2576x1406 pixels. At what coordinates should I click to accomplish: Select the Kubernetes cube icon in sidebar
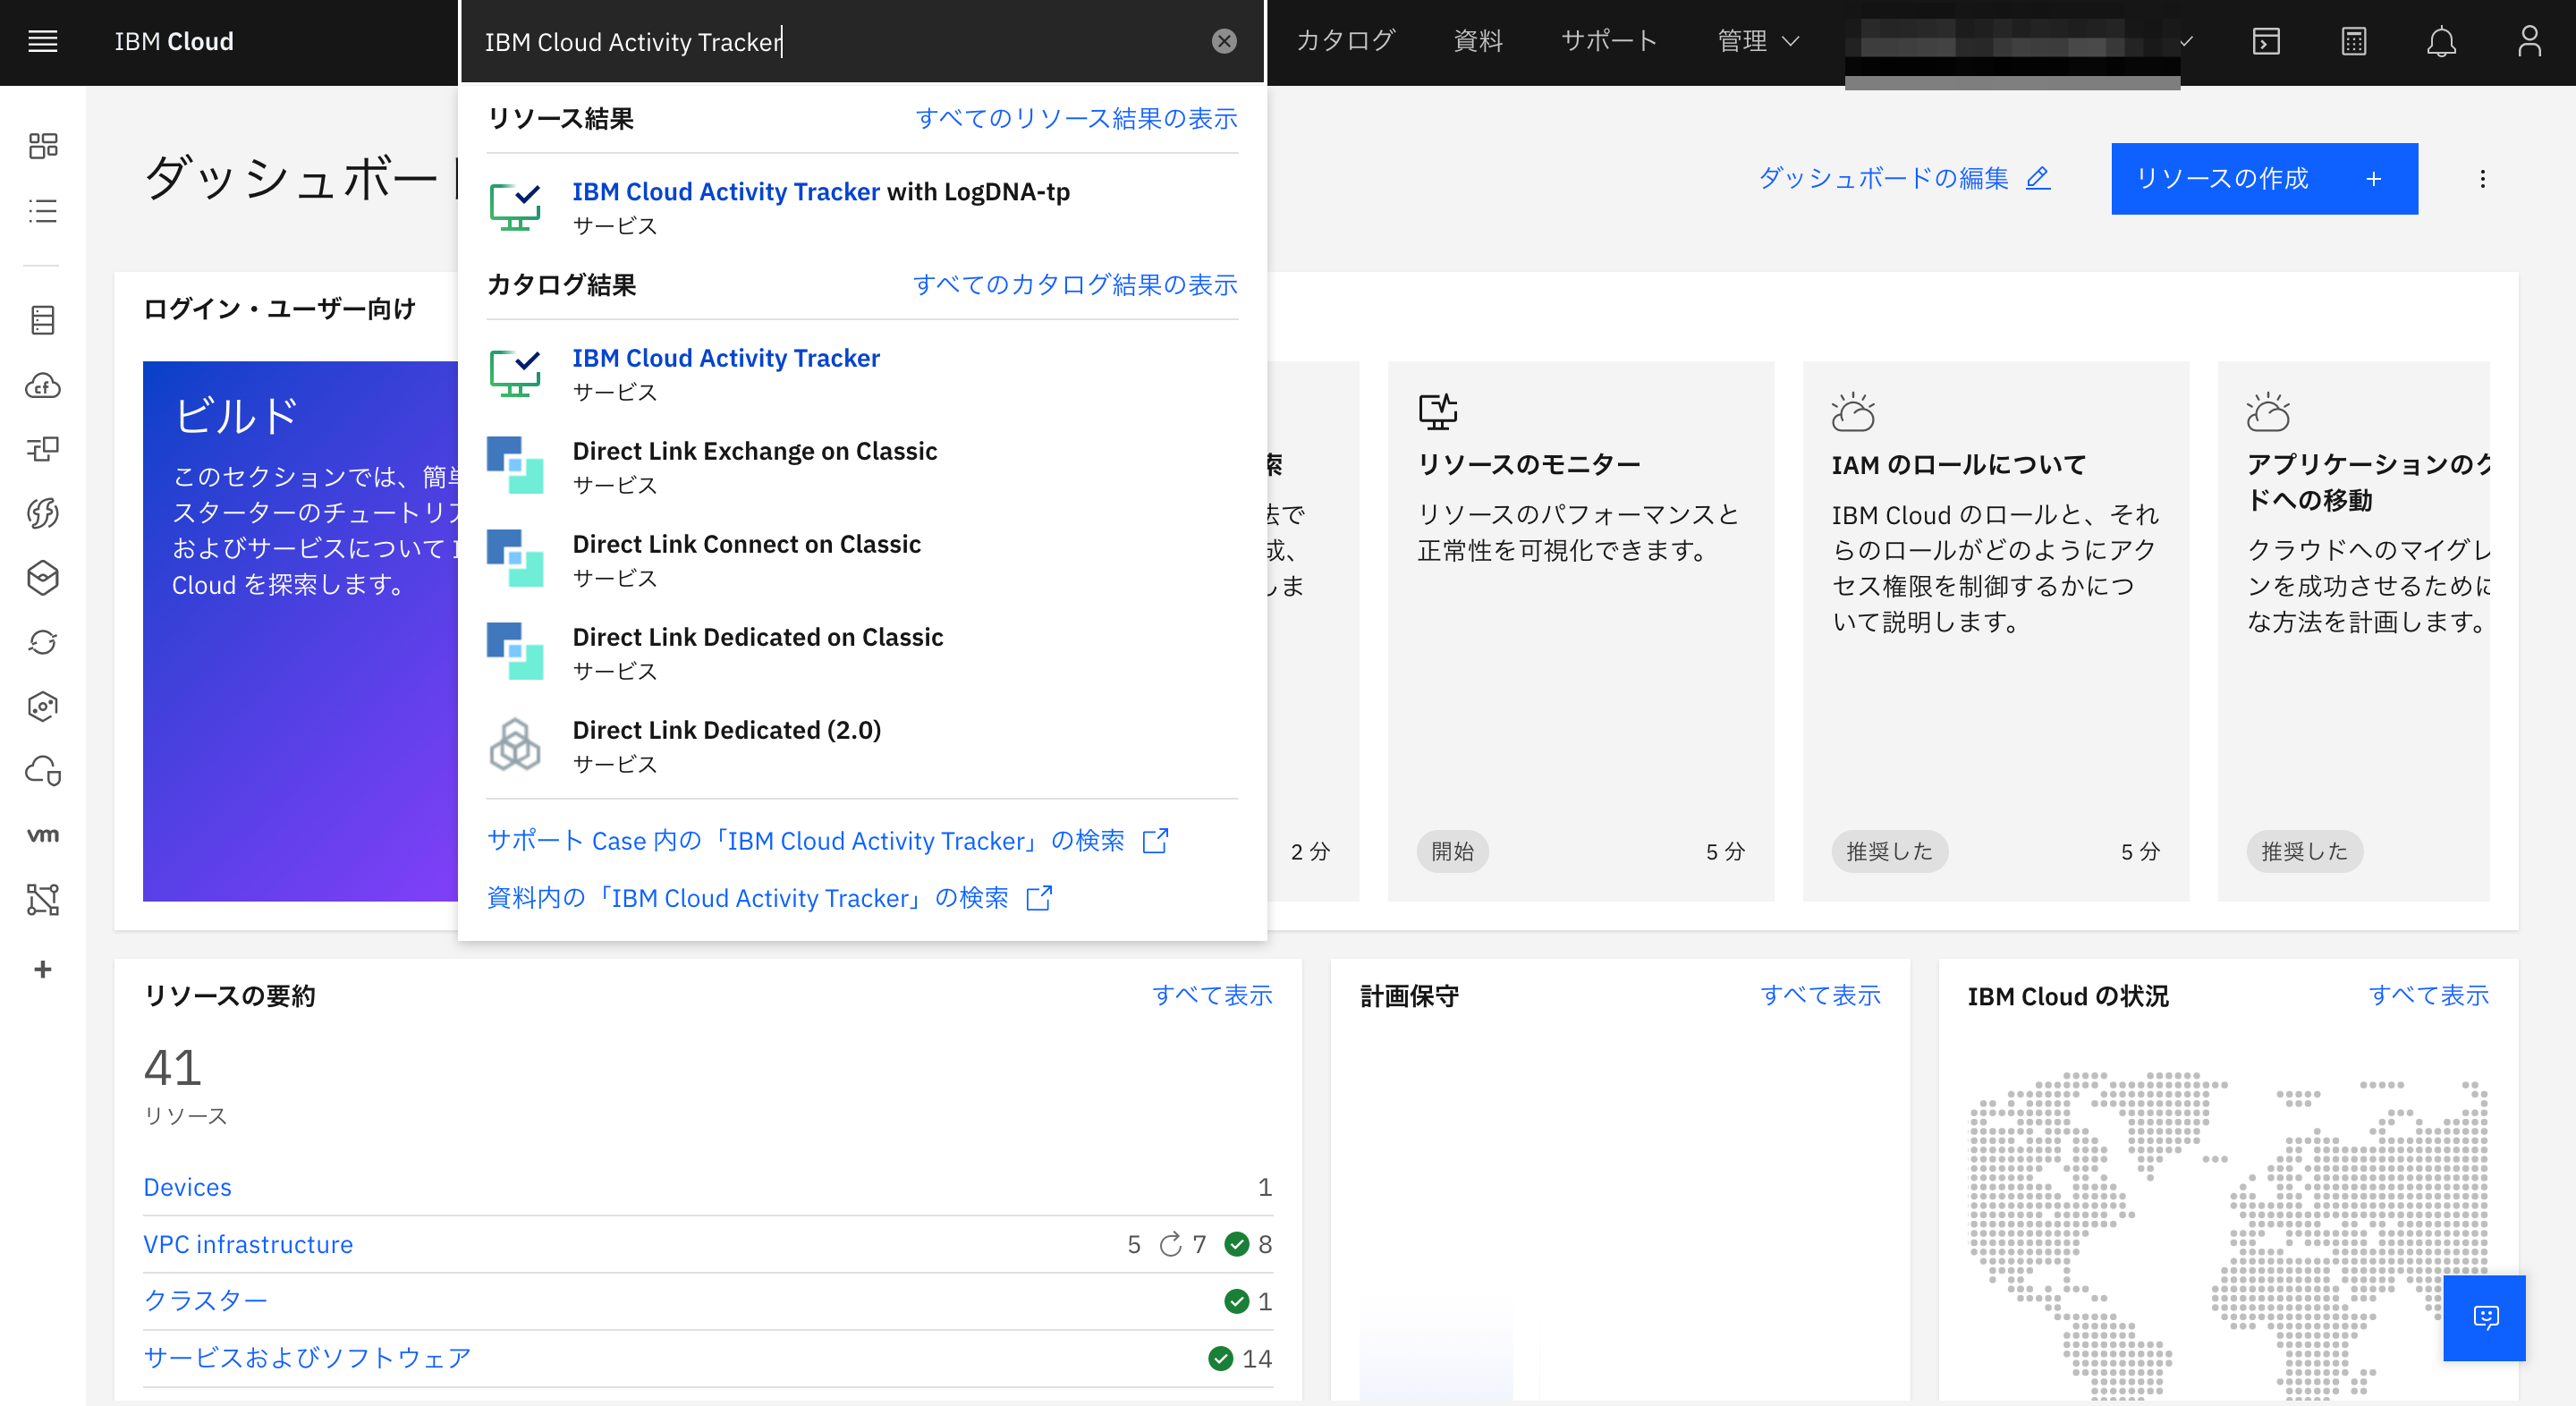pyautogui.click(x=42, y=577)
